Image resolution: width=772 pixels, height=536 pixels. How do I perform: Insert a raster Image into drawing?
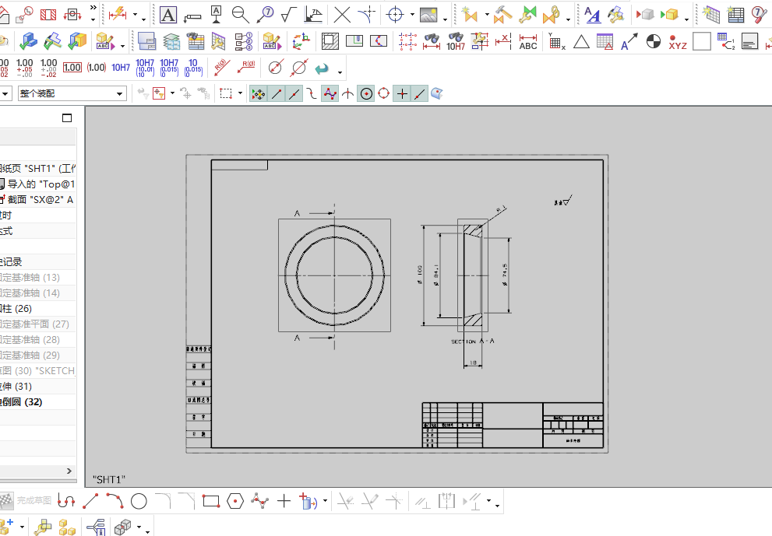pos(428,15)
